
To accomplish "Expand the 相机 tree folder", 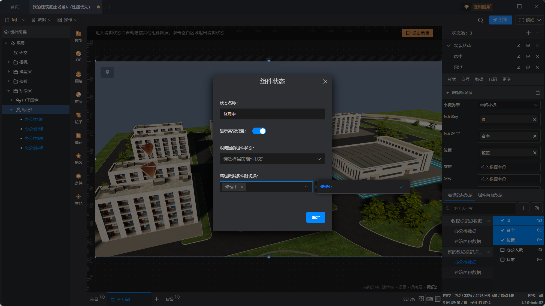I will pos(9,62).
